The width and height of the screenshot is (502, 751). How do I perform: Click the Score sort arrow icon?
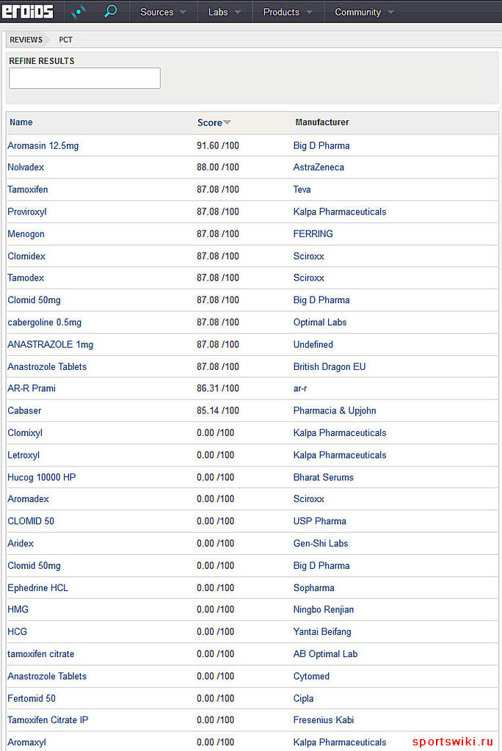click(227, 123)
